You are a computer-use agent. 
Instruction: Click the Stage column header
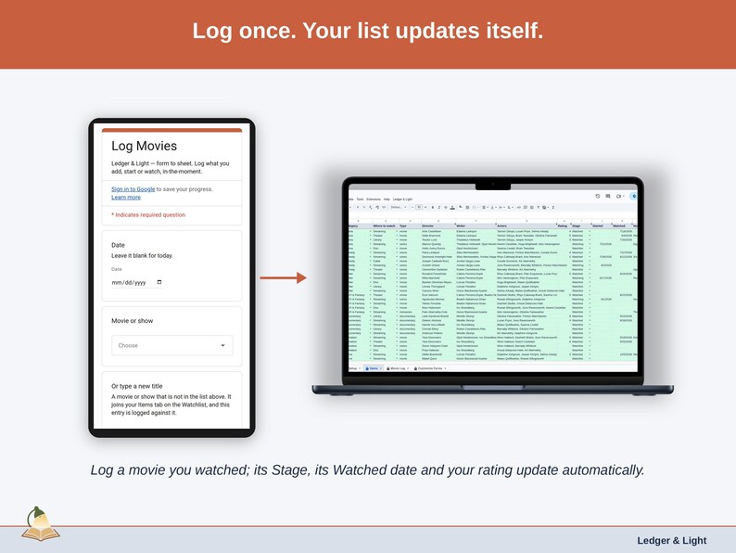pyautogui.click(x=576, y=225)
